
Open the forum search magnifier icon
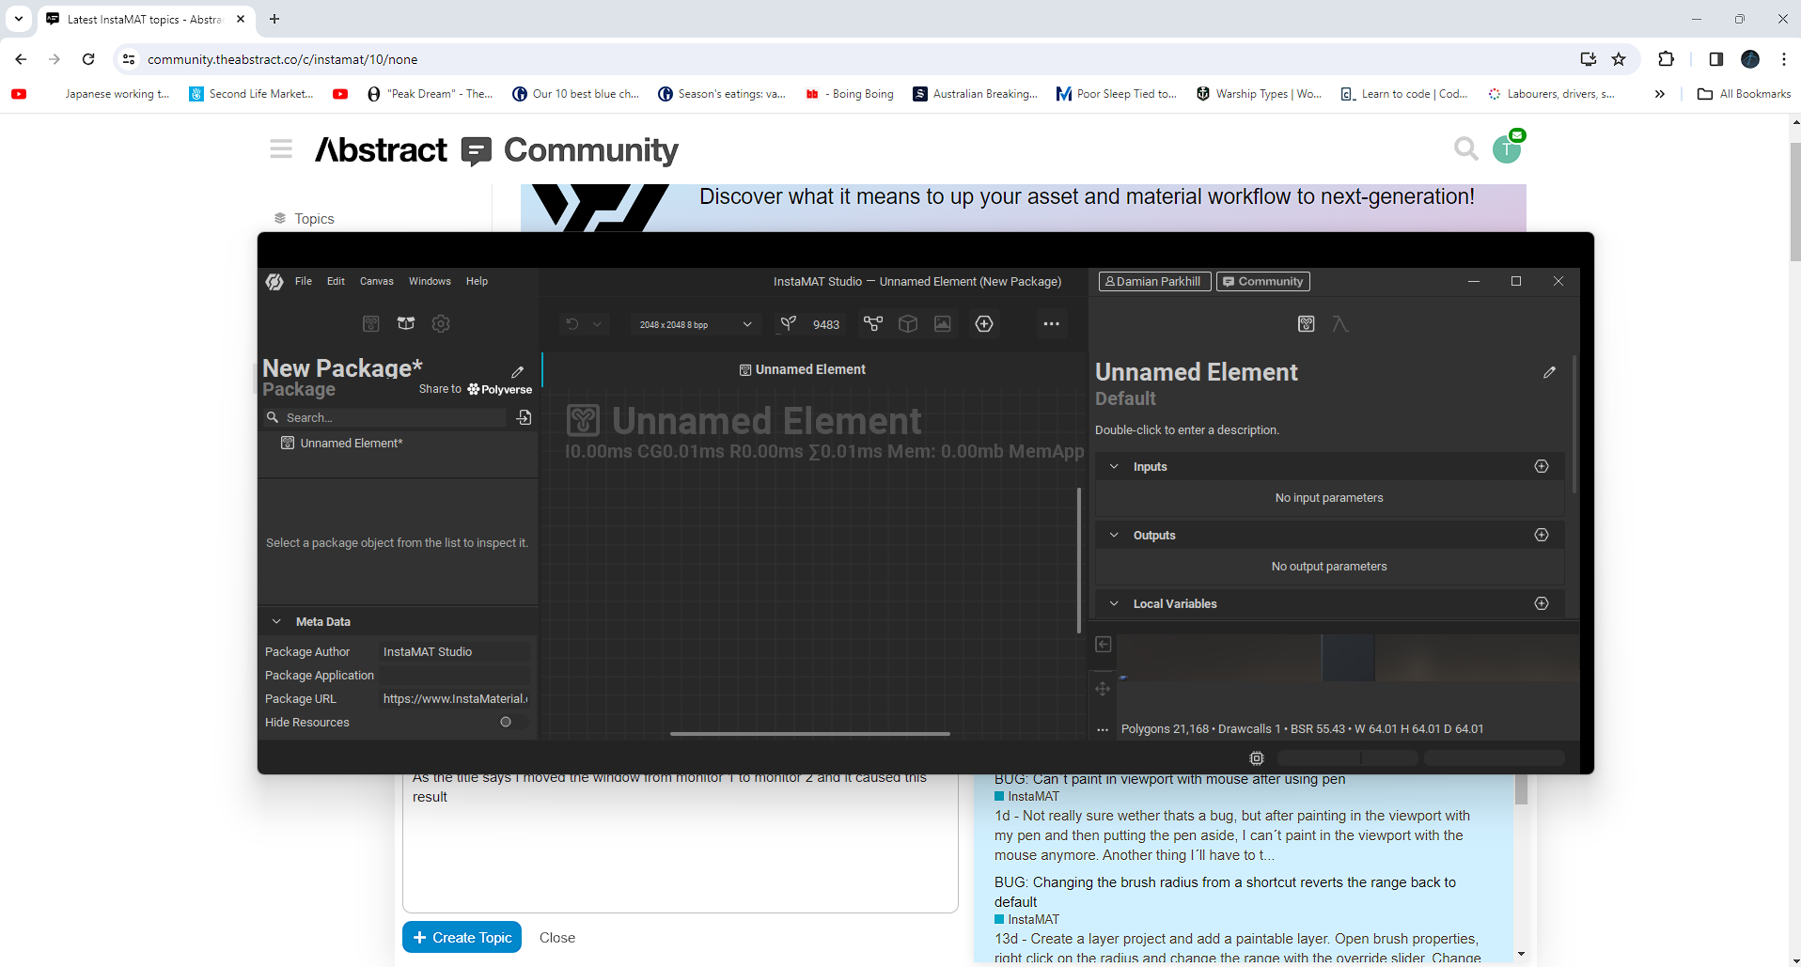coord(1465,148)
